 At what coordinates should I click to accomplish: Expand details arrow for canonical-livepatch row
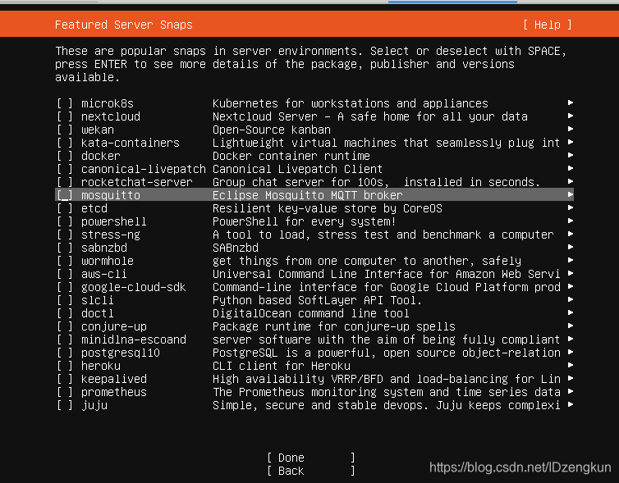(571, 168)
